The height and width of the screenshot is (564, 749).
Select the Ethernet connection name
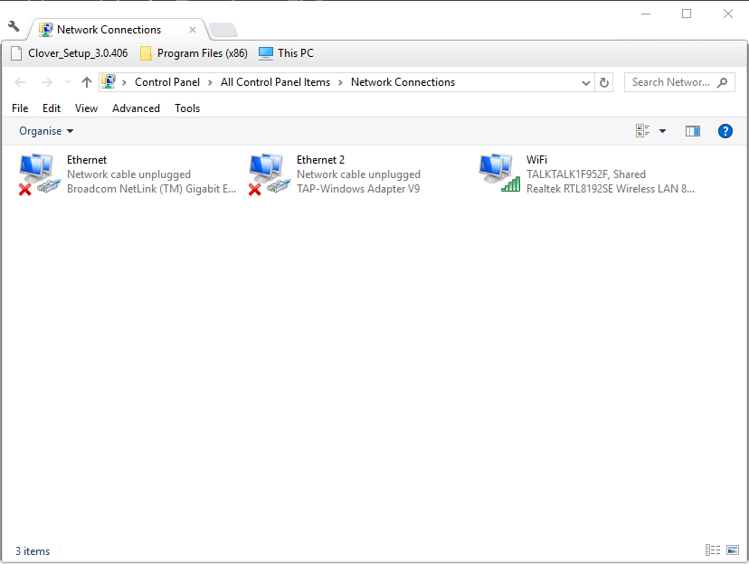(x=87, y=160)
